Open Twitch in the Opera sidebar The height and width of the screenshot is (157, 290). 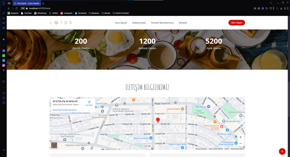coord(4,50)
